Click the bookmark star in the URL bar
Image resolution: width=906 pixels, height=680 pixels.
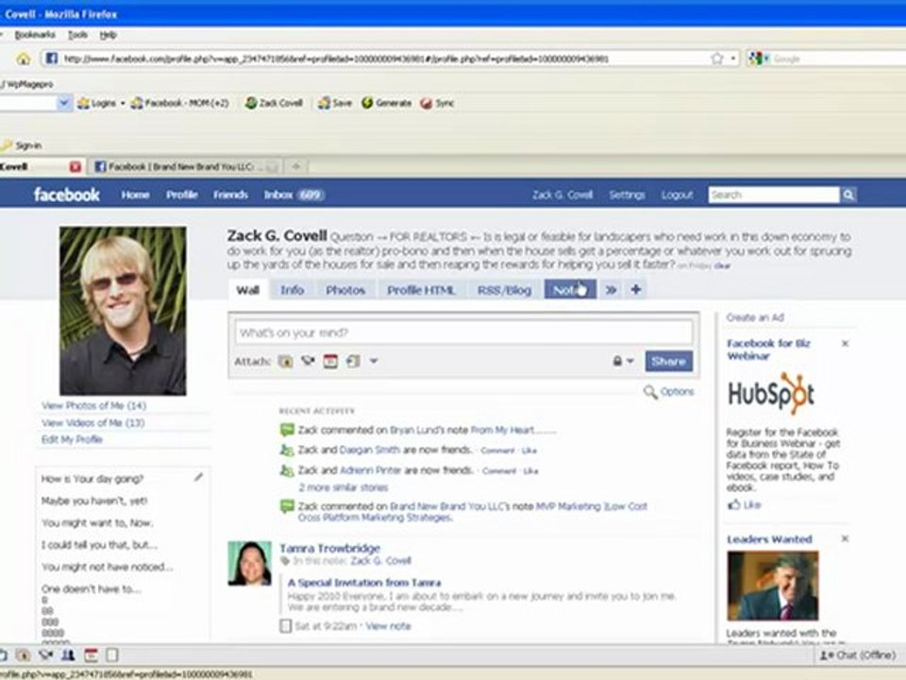click(x=717, y=59)
